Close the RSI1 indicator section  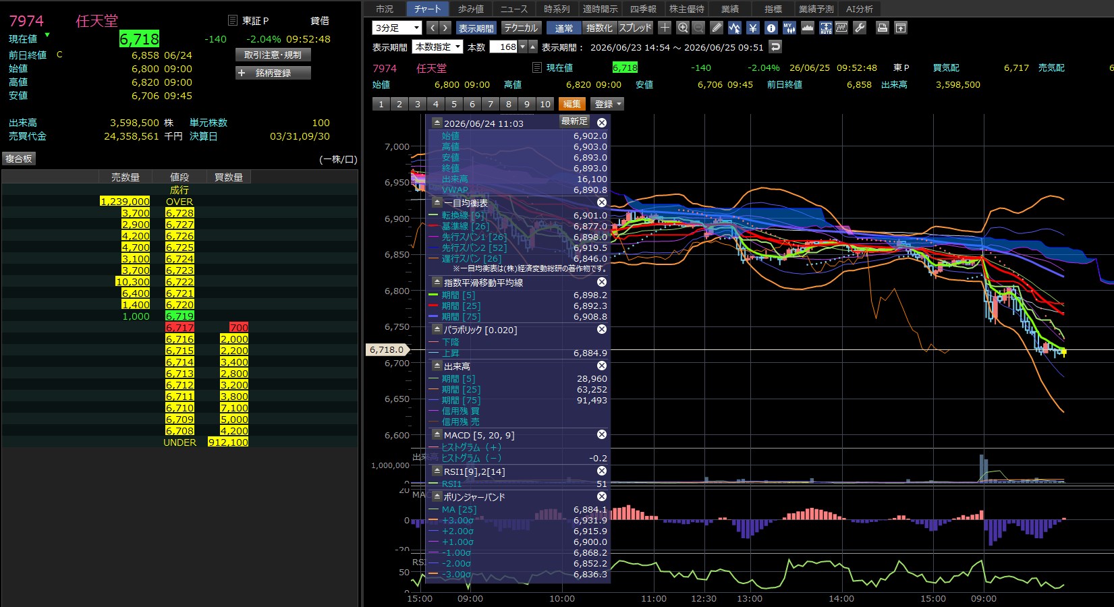pyautogui.click(x=602, y=471)
